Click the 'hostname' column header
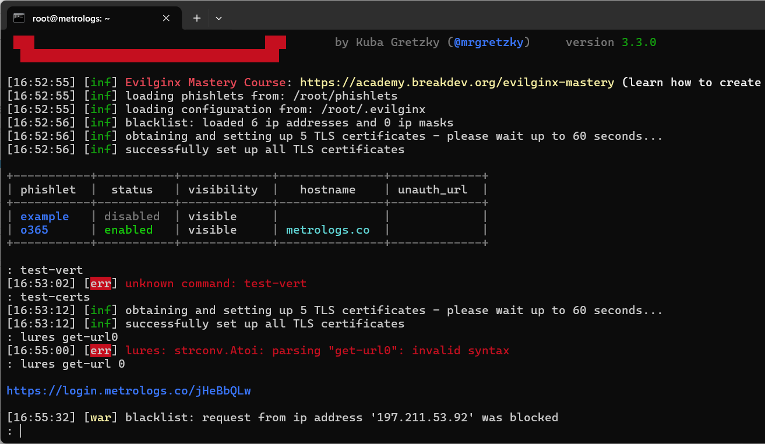The width and height of the screenshot is (765, 444). coord(327,189)
